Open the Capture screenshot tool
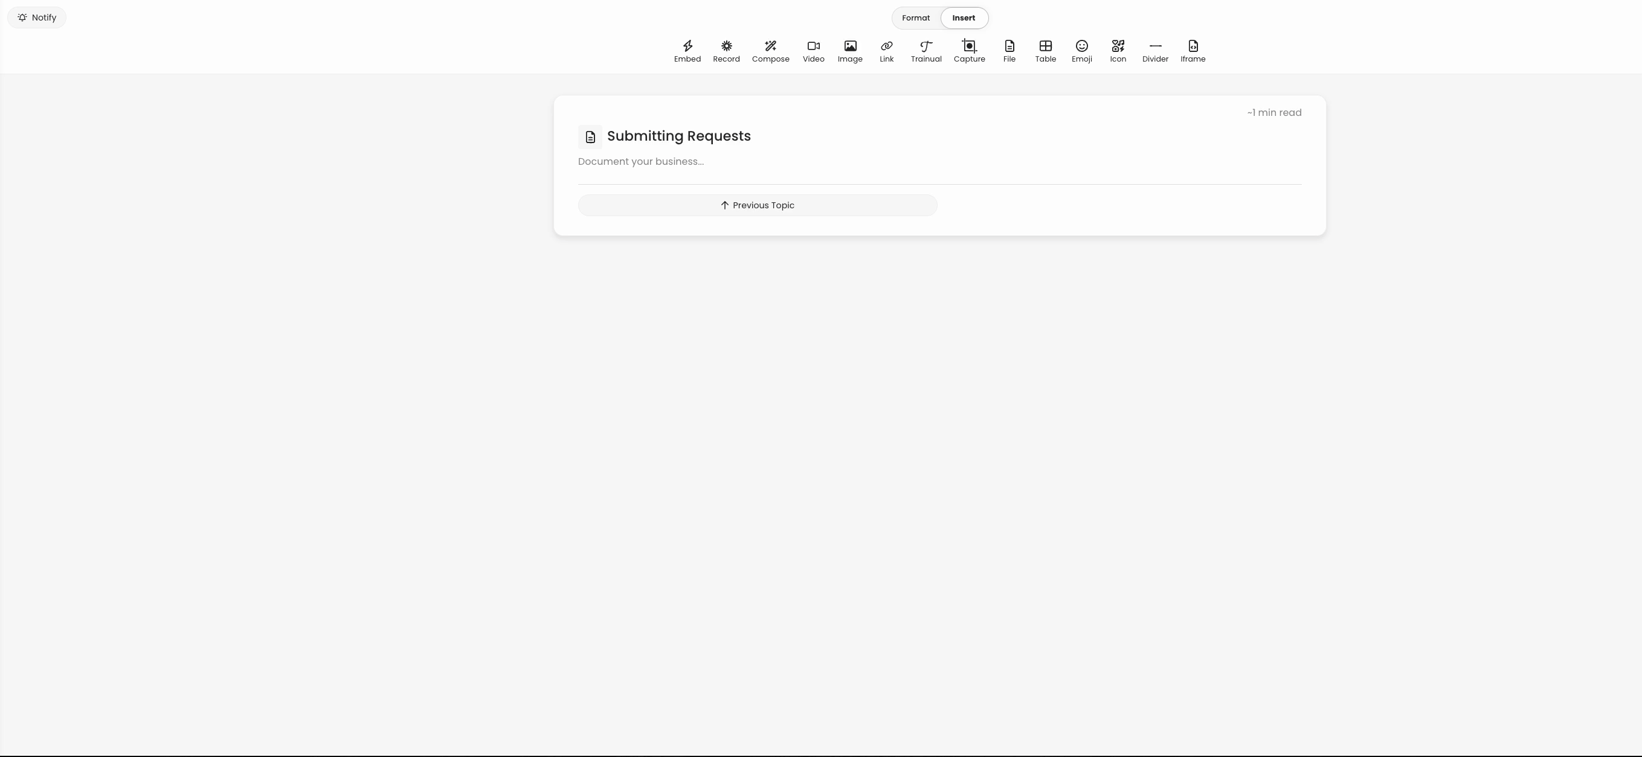 [969, 52]
